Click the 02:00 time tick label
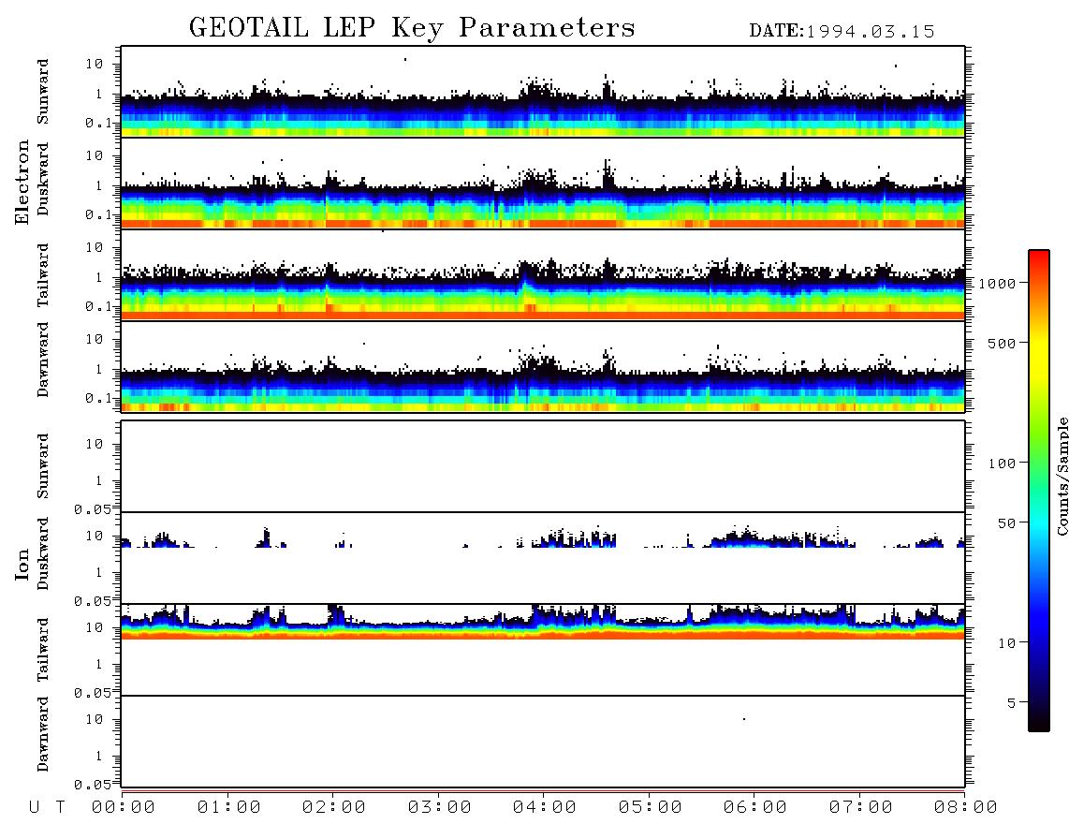Viewport: 1069px width, 824px height. (x=334, y=807)
